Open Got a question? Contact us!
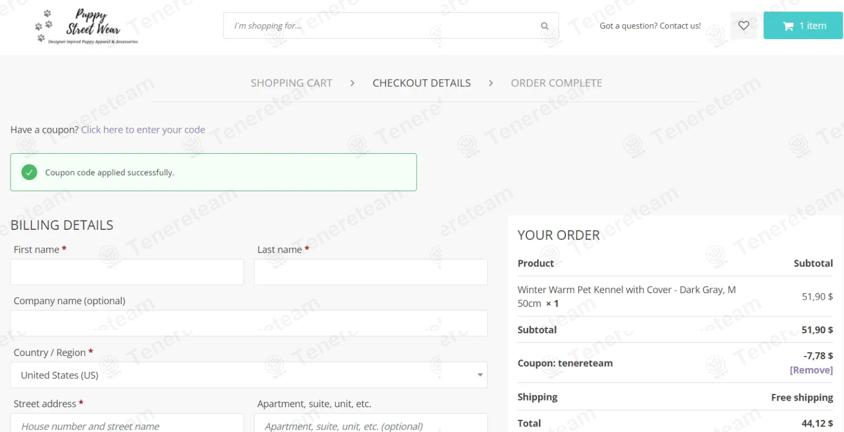Viewport: 844px width, 432px height. coord(650,25)
